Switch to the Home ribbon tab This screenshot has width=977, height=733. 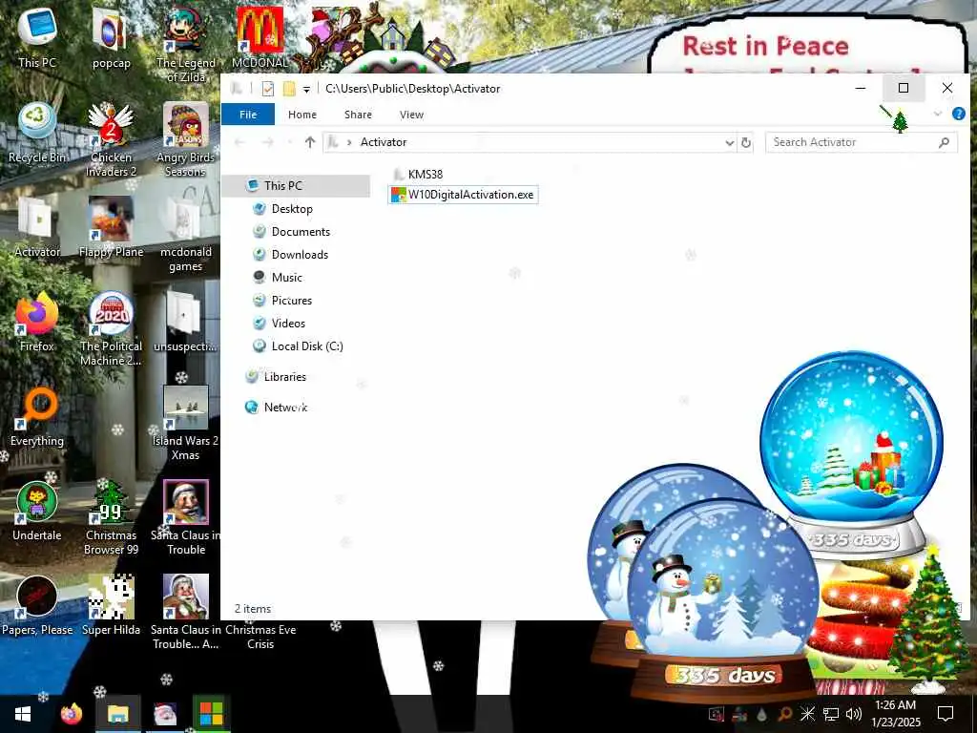[x=302, y=115]
